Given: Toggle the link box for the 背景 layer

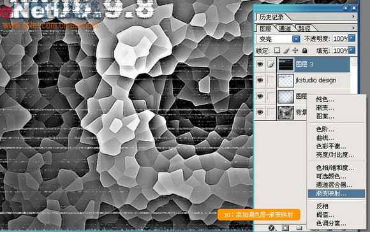Looking at the screenshot, I should pyautogui.click(x=271, y=112).
